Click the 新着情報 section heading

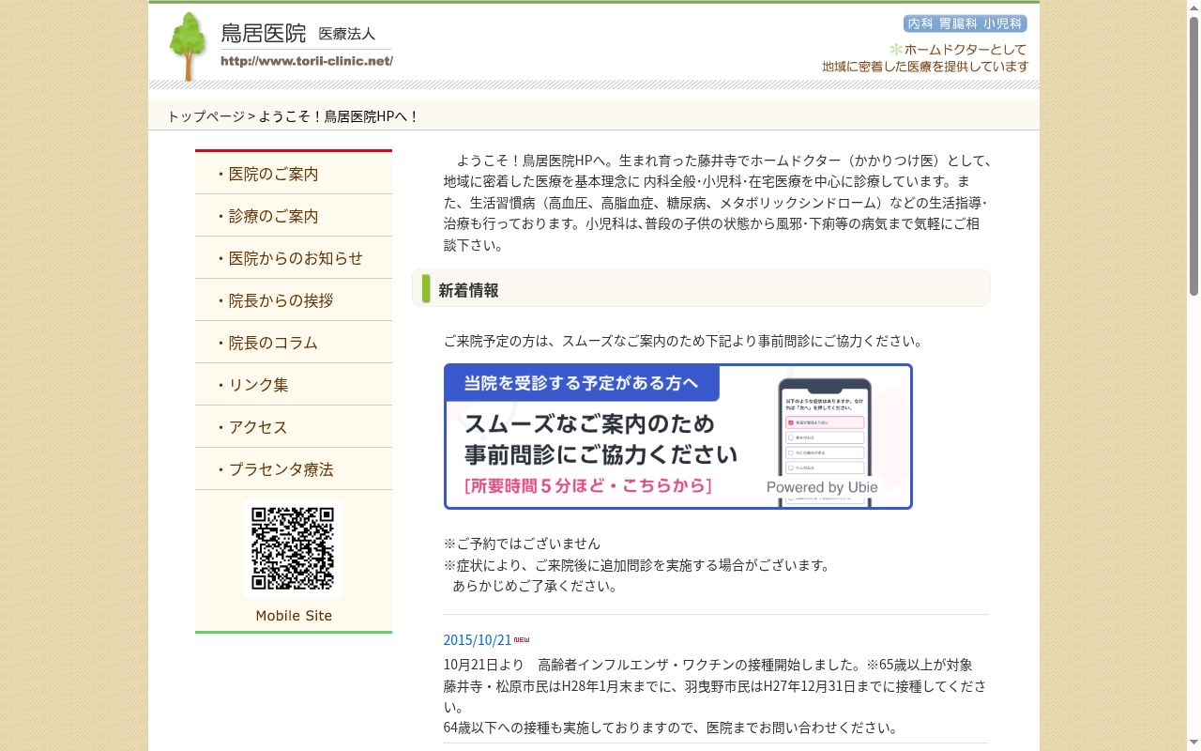tap(701, 289)
